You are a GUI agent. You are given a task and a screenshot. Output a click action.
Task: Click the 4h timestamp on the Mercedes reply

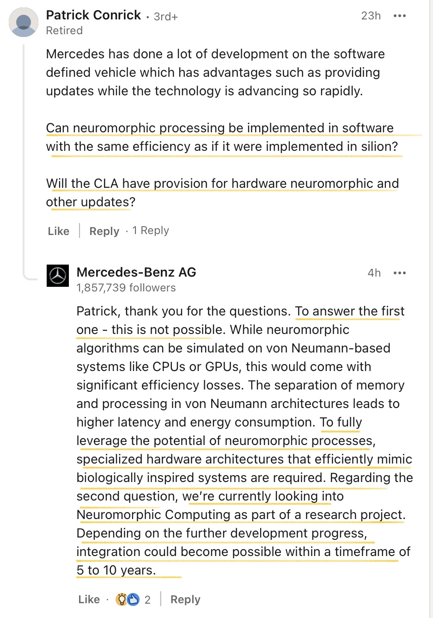click(374, 273)
